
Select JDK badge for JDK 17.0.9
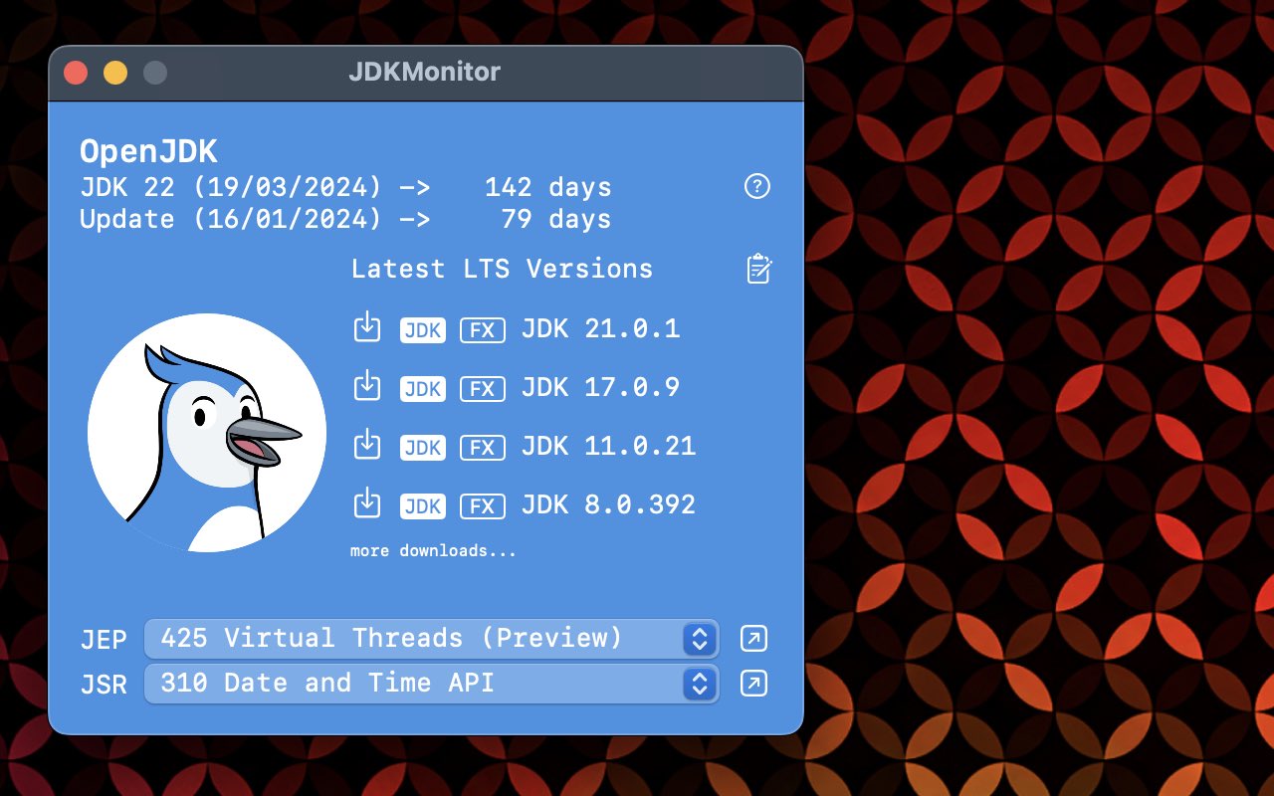423,389
